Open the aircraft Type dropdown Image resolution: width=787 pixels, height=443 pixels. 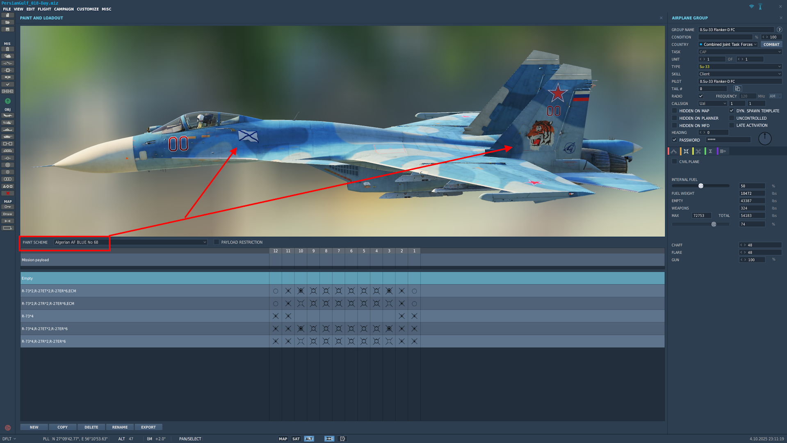(740, 66)
